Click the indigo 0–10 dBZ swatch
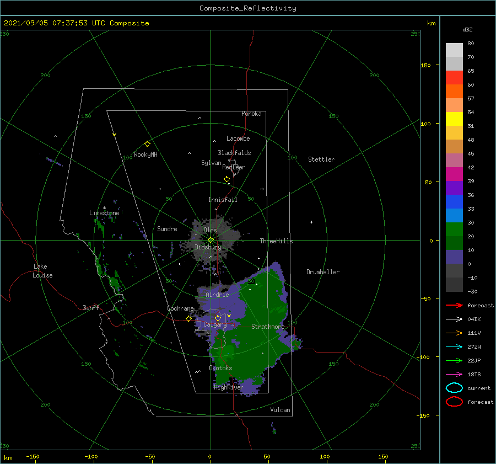This screenshot has height=464, width=496. click(x=454, y=257)
